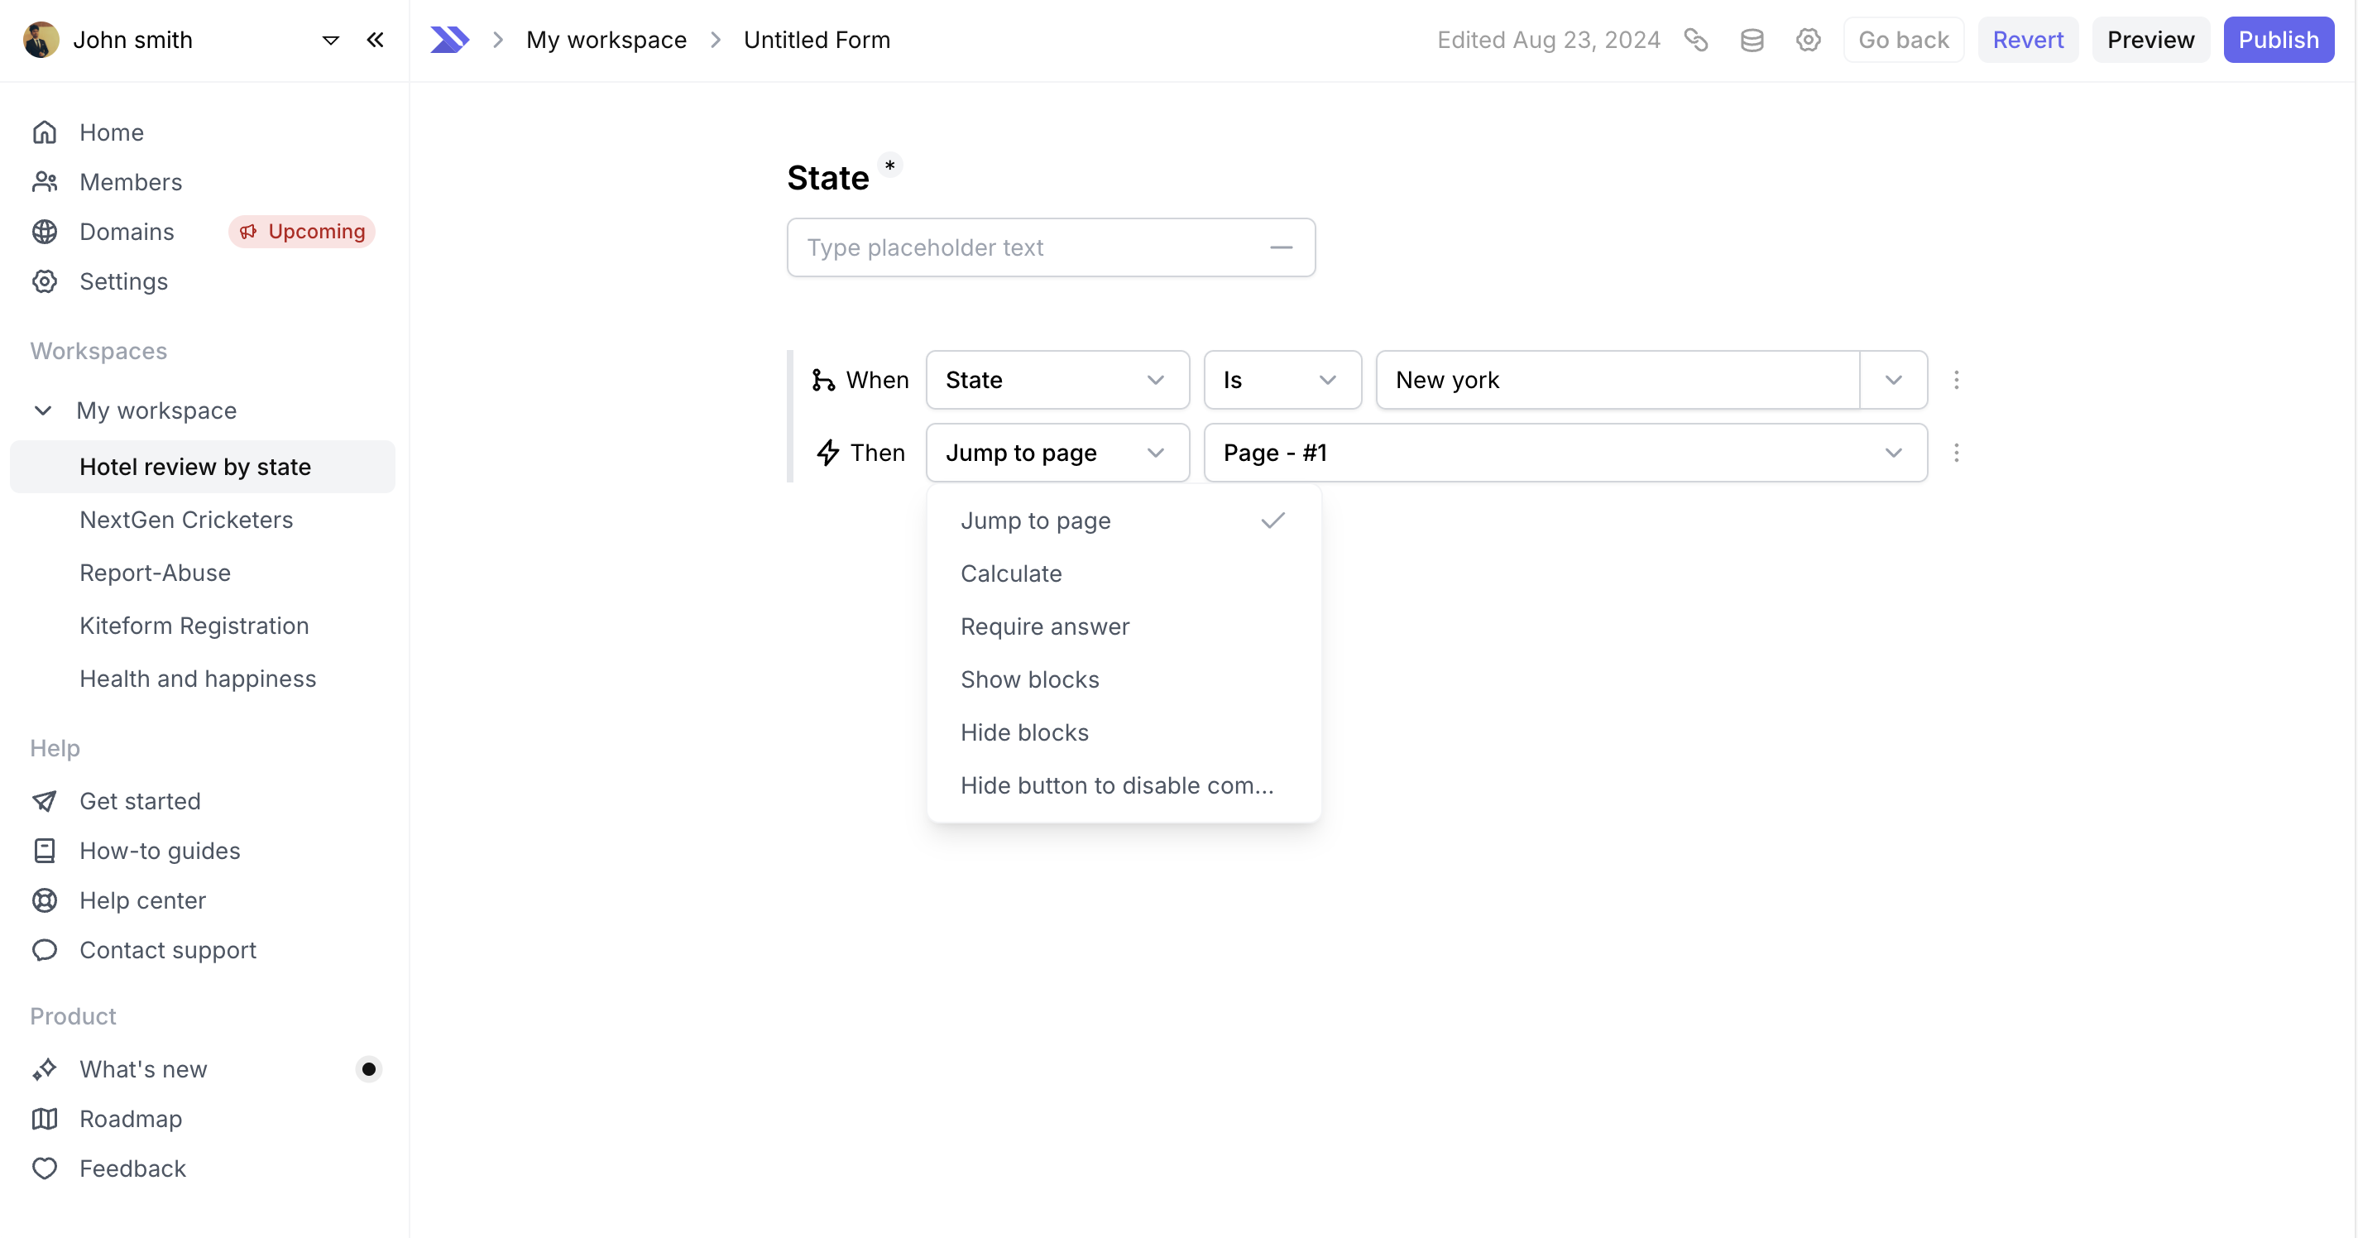The width and height of the screenshot is (2358, 1238).
Task: Click the Edited Aug 23, 2024 text
Action: (1548, 41)
